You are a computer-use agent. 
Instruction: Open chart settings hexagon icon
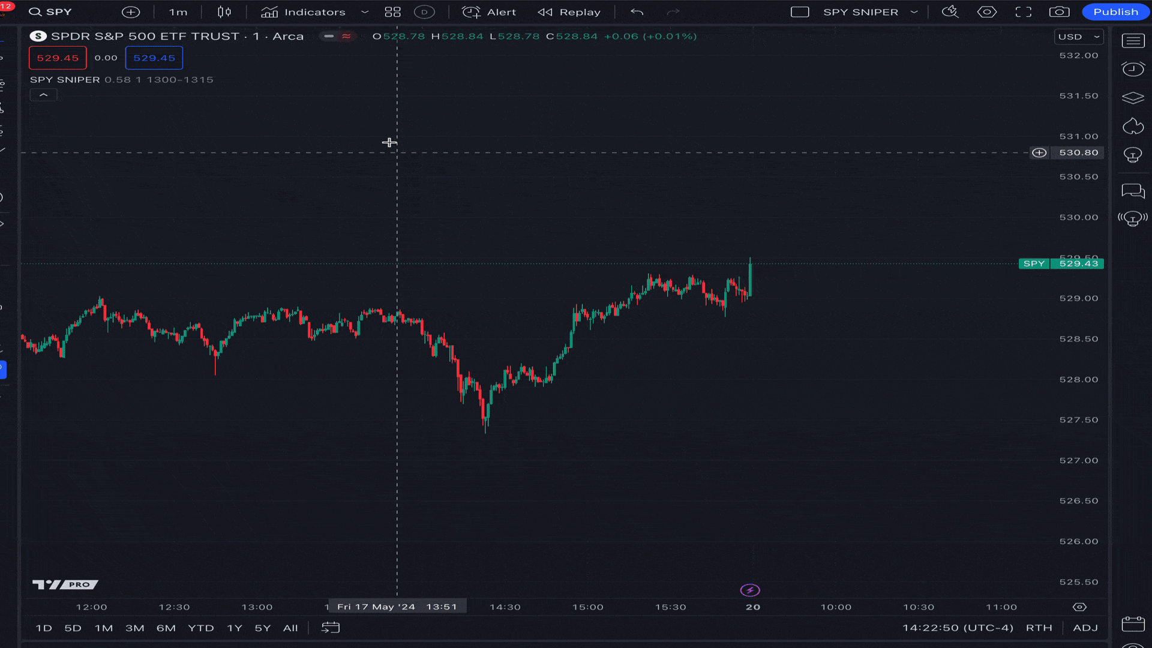point(987,12)
